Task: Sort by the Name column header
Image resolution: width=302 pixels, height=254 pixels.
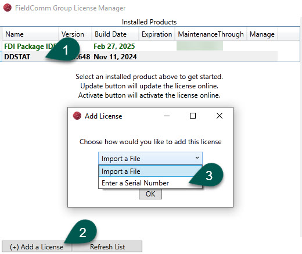Action: click(x=30, y=34)
